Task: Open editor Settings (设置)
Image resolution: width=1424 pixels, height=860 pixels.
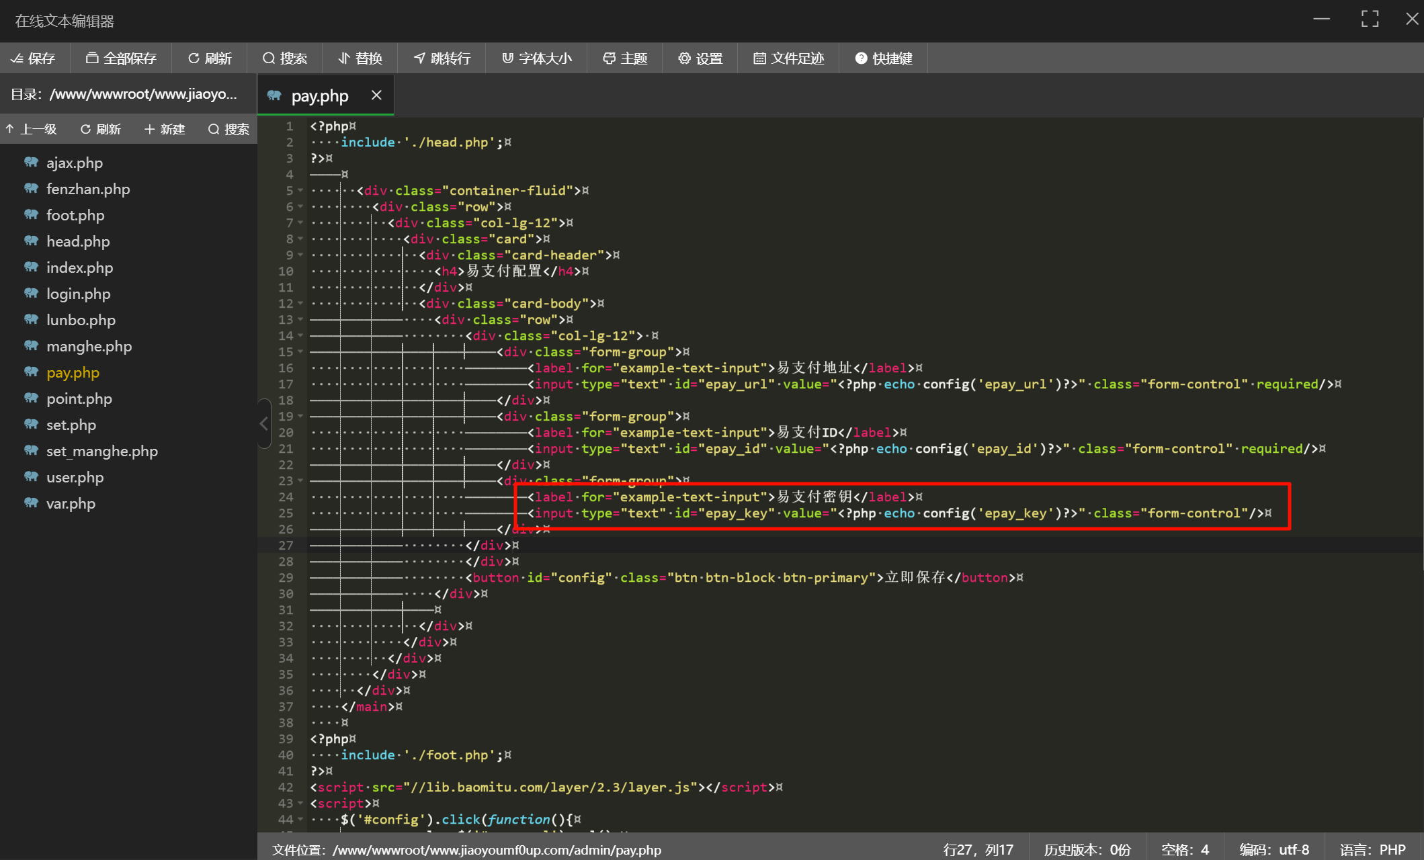Action: (700, 58)
